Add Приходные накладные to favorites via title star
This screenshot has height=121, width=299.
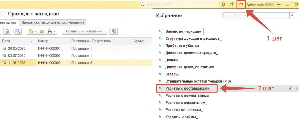pyautogui.click(x=3, y=14)
